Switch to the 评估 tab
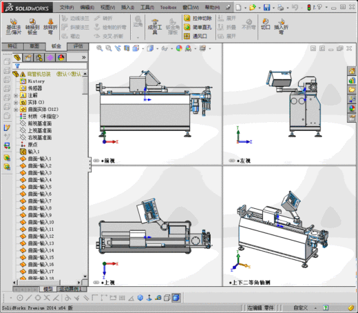 coord(78,46)
